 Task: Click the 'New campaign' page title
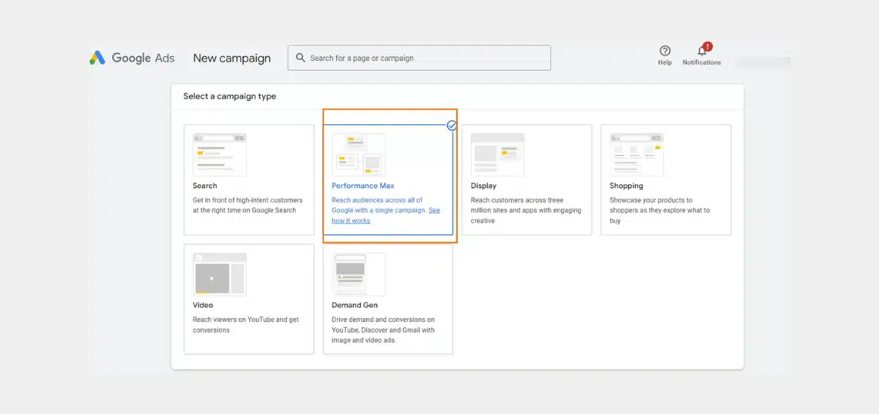point(232,58)
